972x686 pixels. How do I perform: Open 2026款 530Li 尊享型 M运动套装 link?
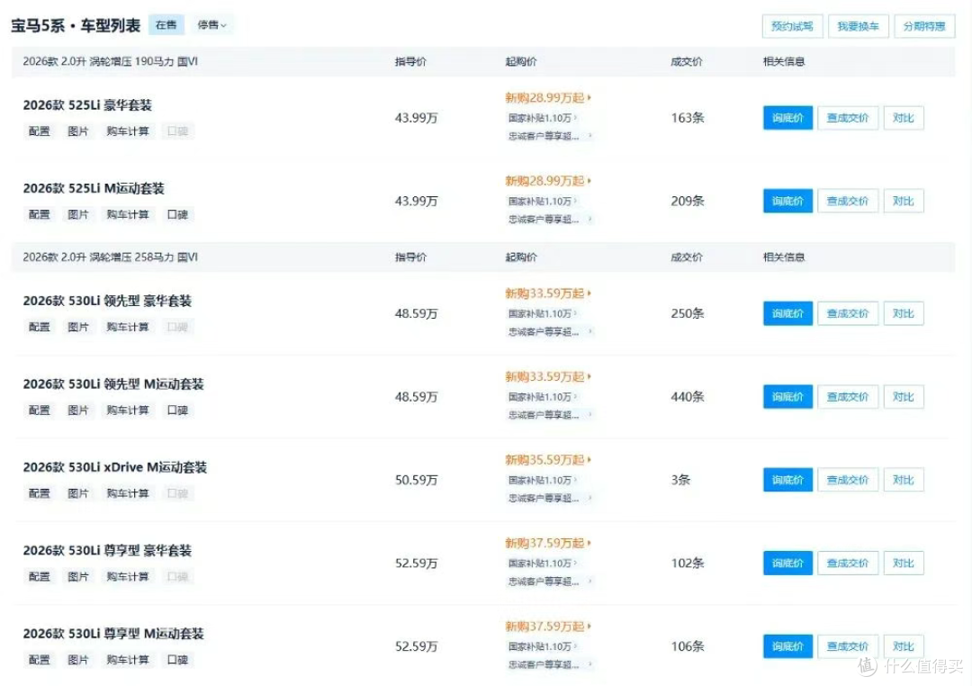(113, 633)
